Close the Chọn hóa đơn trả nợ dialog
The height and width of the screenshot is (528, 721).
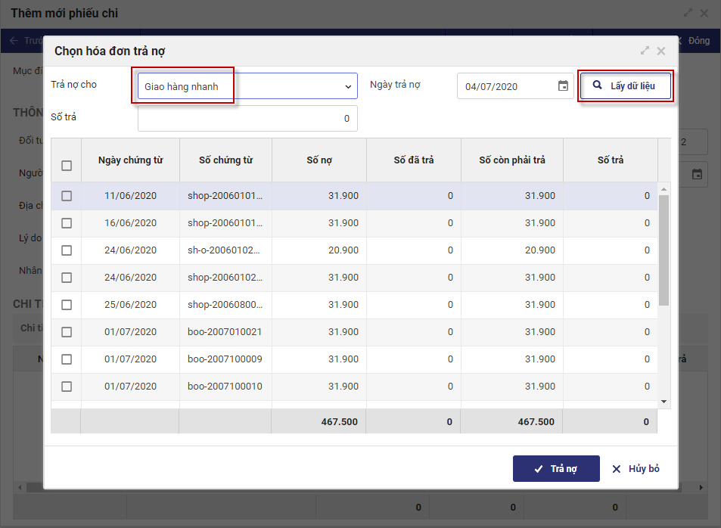pyautogui.click(x=661, y=51)
